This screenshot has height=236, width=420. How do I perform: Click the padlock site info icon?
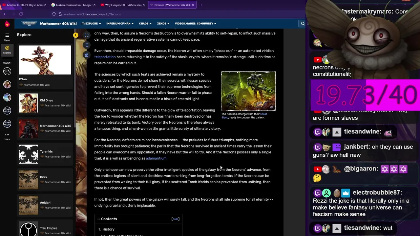click(60, 14)
